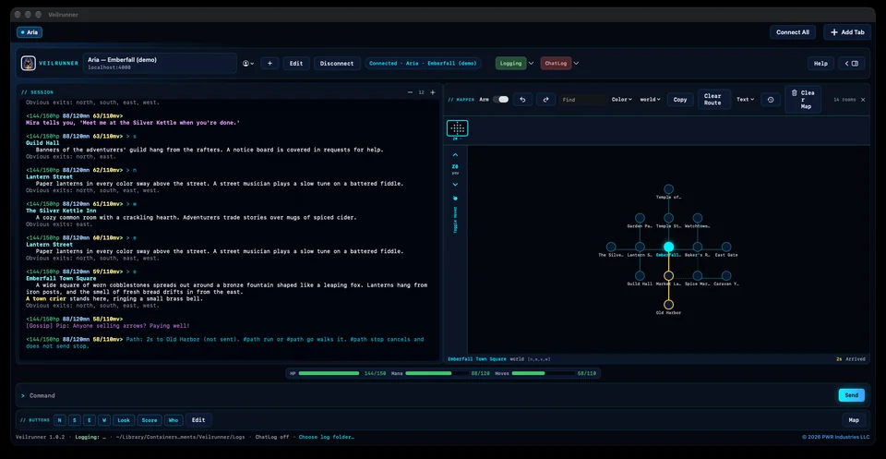Screen dimensions: 886x459
Task: Switch to the Aria tab
Action: 30,32
